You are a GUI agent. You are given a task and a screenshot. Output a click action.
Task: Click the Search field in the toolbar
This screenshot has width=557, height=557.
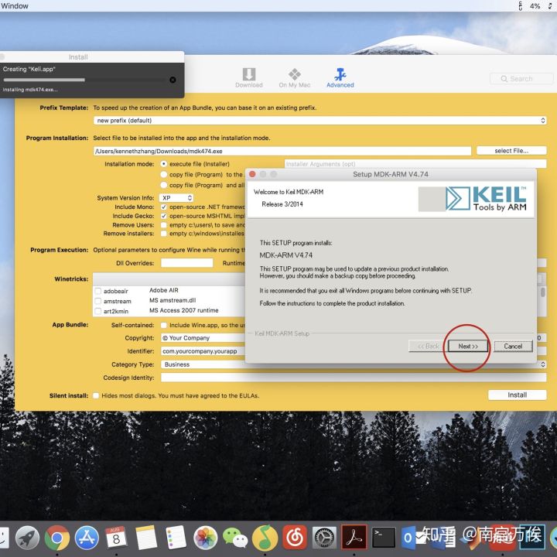pos(521,78)
